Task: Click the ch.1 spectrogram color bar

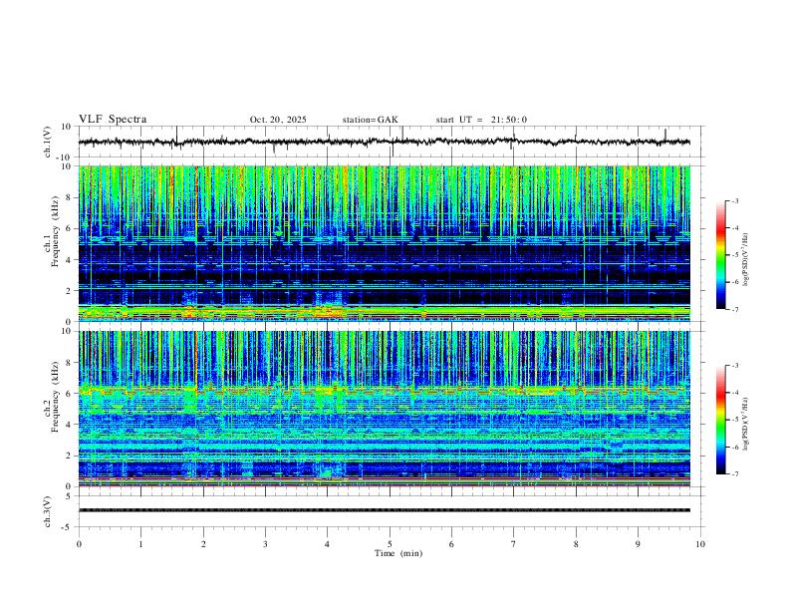Action: pyautogui.click(x=721, y=255)
